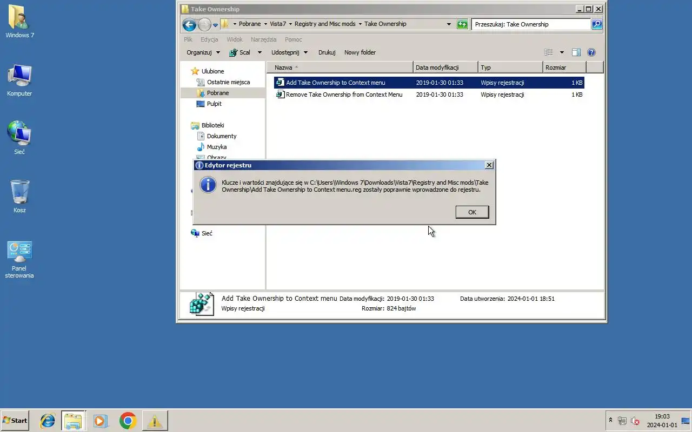The width and height of the screenshot is (692, 432).
Task: Open the Windows 7 desktop folder icon
Action: 19,22
